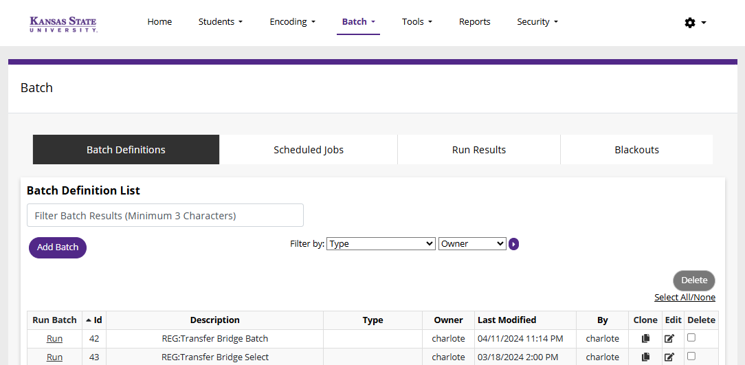Viewport: 745px width, 365px height.
Task: Check delete box for batch 43
Action: click(x=691, y=355)
